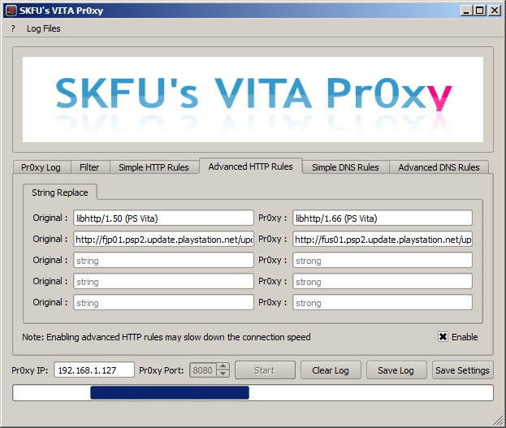The height and width of the screenshot is (428, 506).
Task: Minimize the SKFU's VITA Pr0xy window
Action: [466, 11]
